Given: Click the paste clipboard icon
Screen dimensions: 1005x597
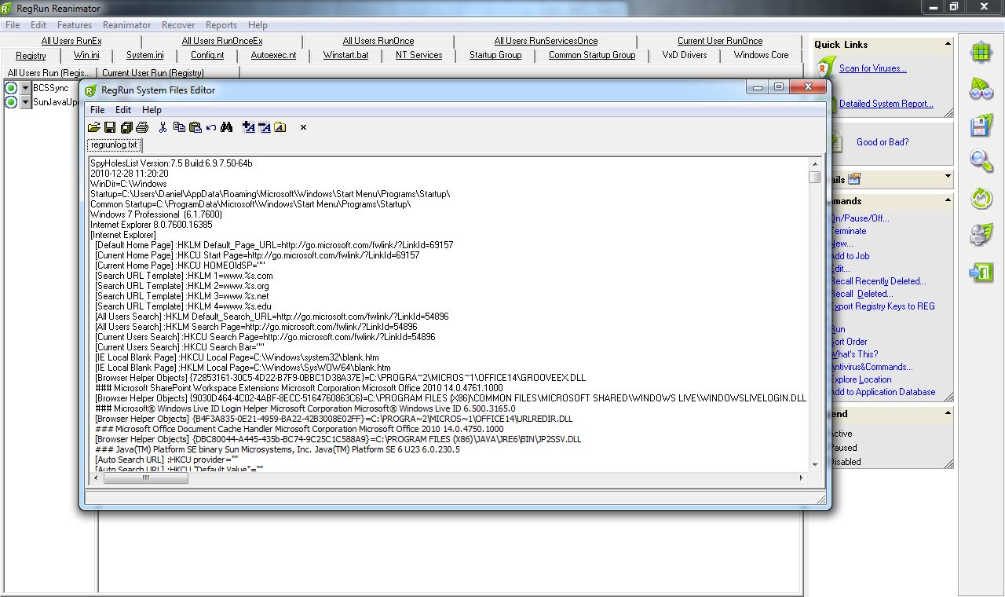Looking at the screenshot, I should (196, 127).
